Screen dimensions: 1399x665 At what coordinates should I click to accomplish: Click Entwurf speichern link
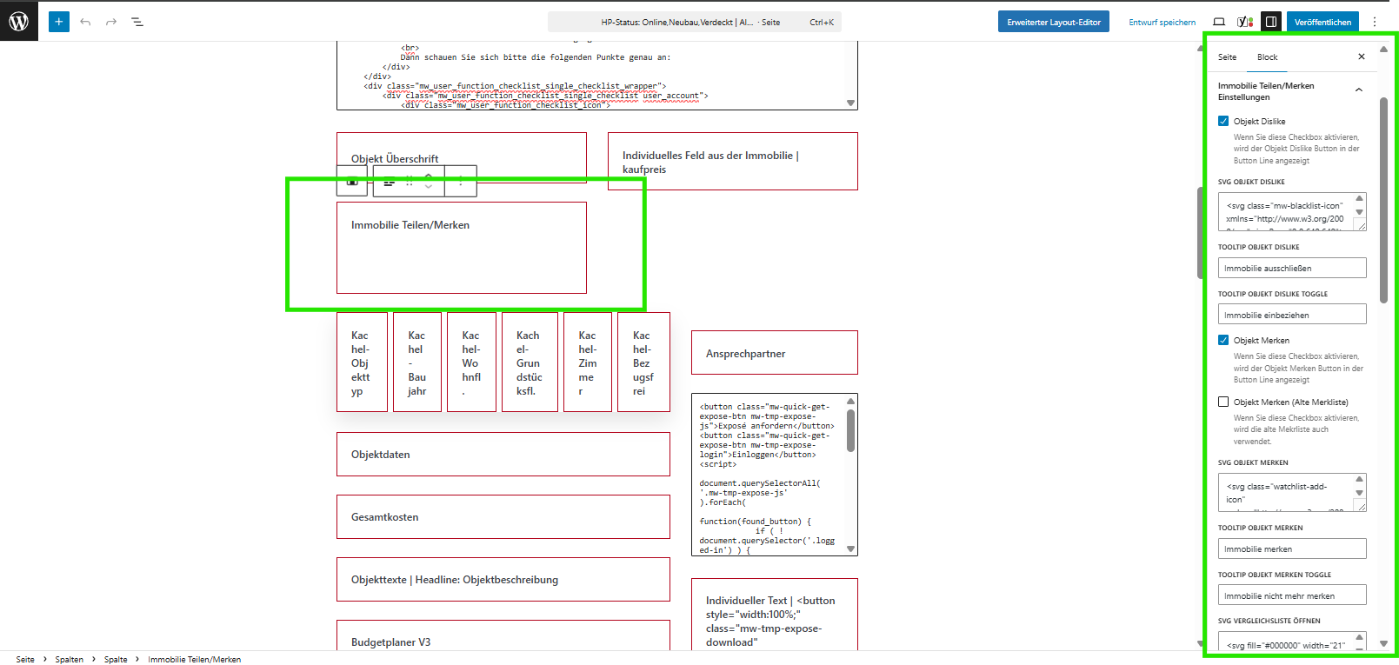tap(1162, 23)
